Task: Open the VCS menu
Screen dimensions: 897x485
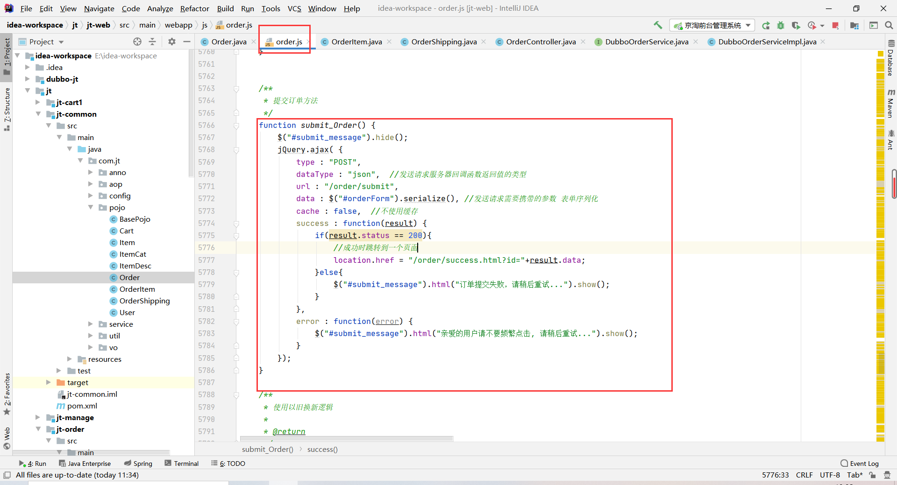Action: coord(294,8)
